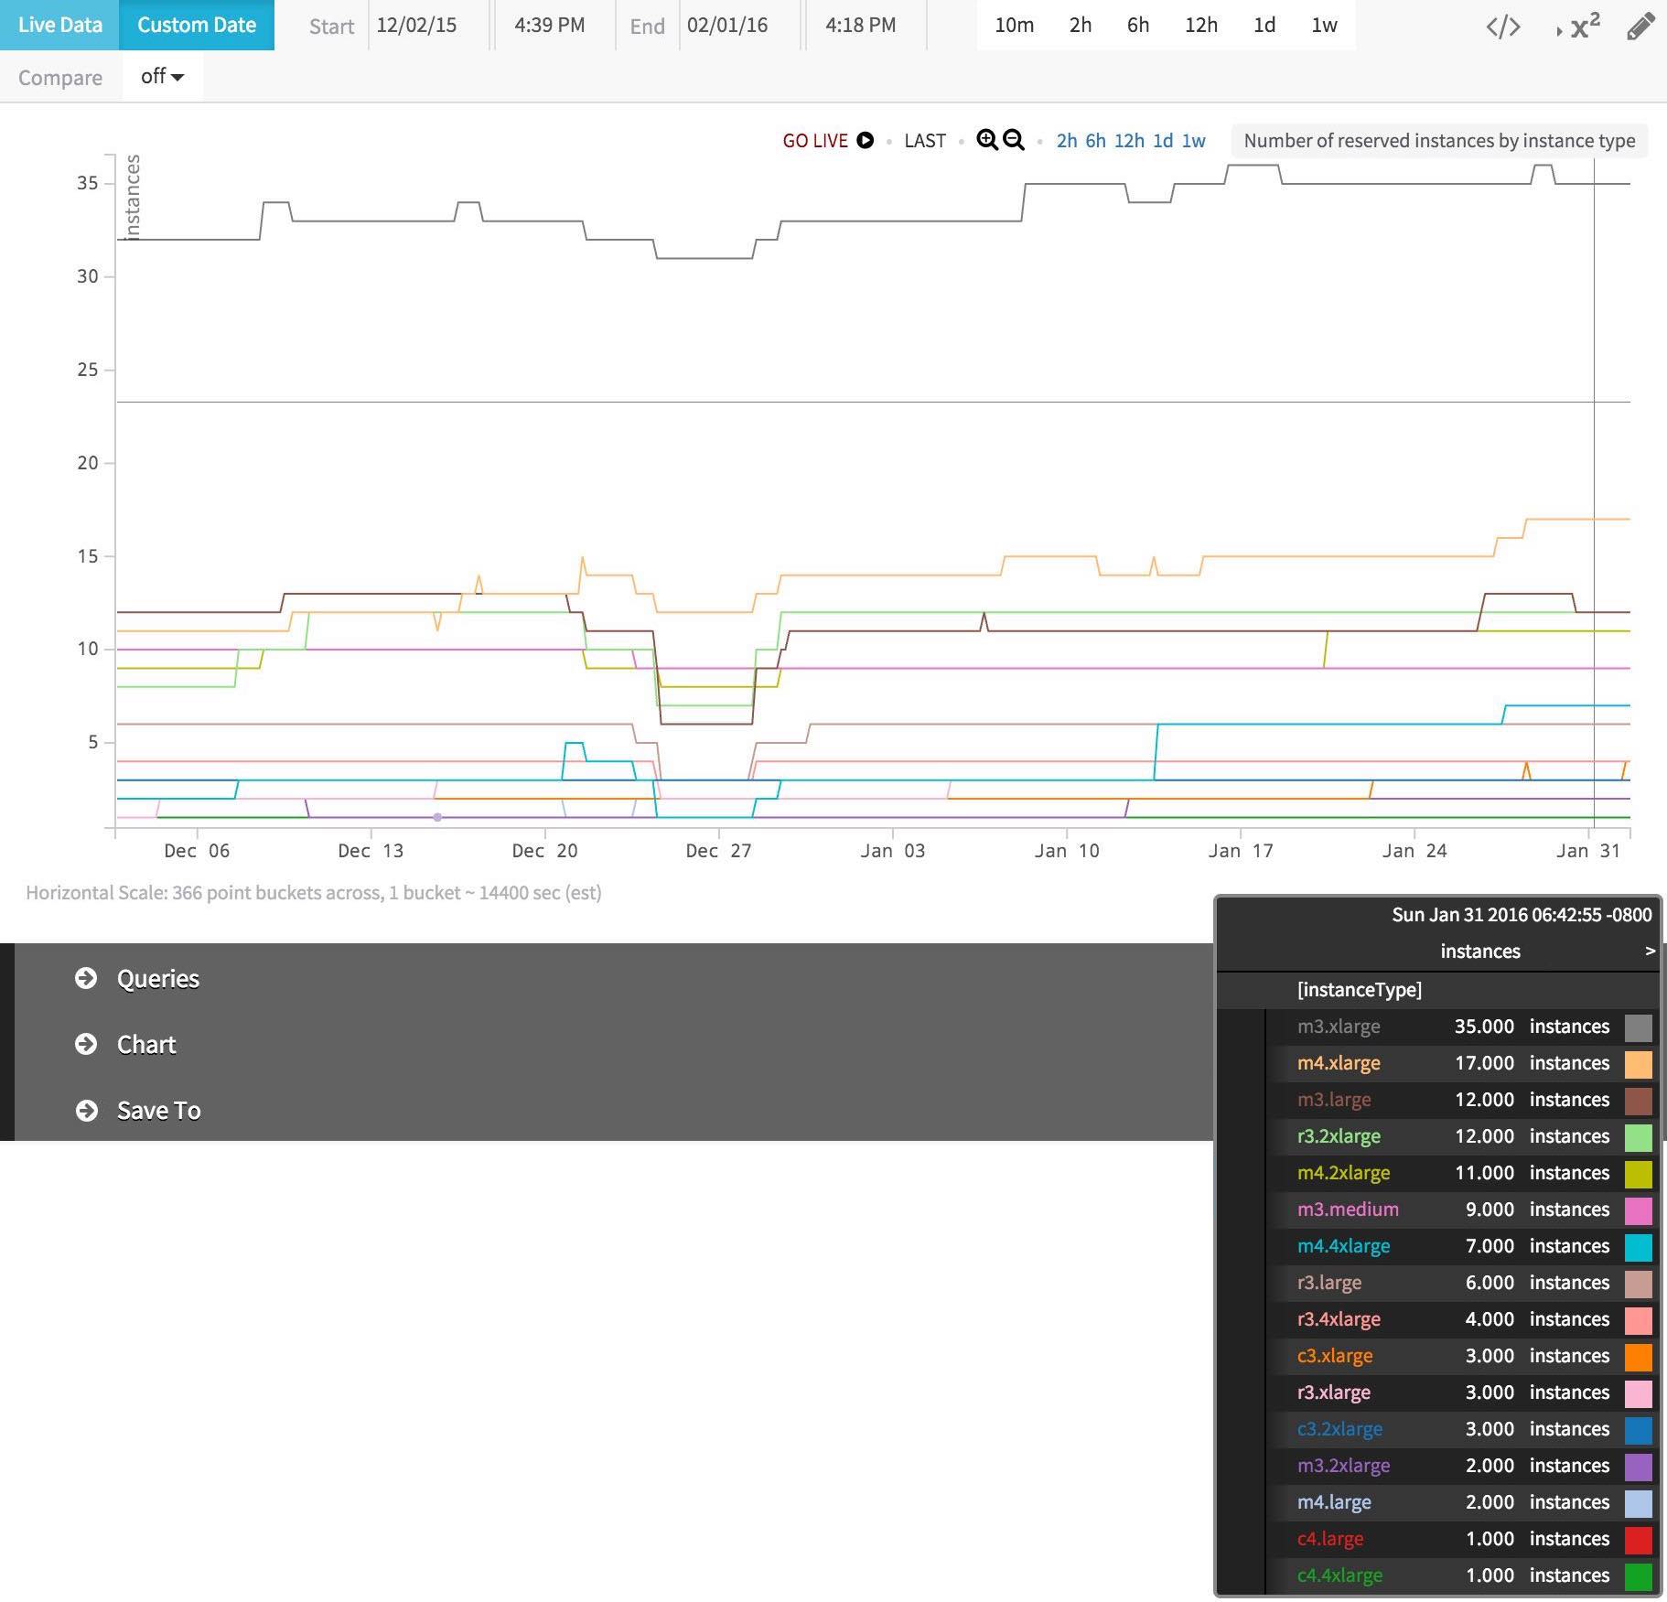This screenshot has width=1667, height=1602.
Task: Click the m3.xlarge gray color swatch
Action: point(1639,1027)
